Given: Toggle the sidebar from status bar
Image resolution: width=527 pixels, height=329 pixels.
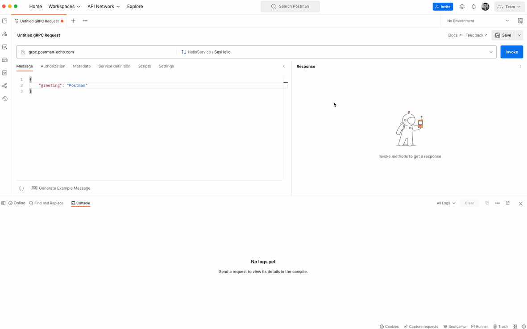Looking at the screenshot, I should coord(4,203).
